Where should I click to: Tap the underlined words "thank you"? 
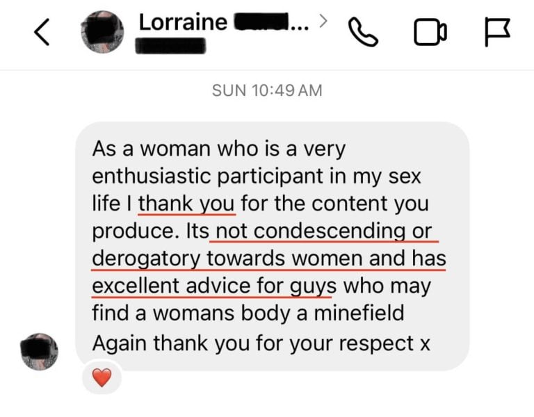point(186,204)
